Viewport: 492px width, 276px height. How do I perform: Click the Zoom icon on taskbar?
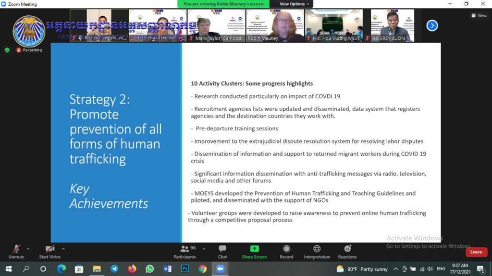(x=220, y=269)
